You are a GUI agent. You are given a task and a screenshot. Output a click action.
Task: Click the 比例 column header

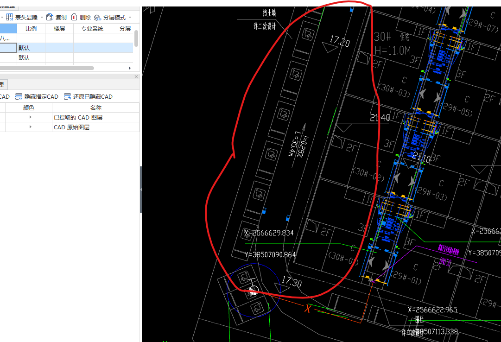click(x=31, y=28)
